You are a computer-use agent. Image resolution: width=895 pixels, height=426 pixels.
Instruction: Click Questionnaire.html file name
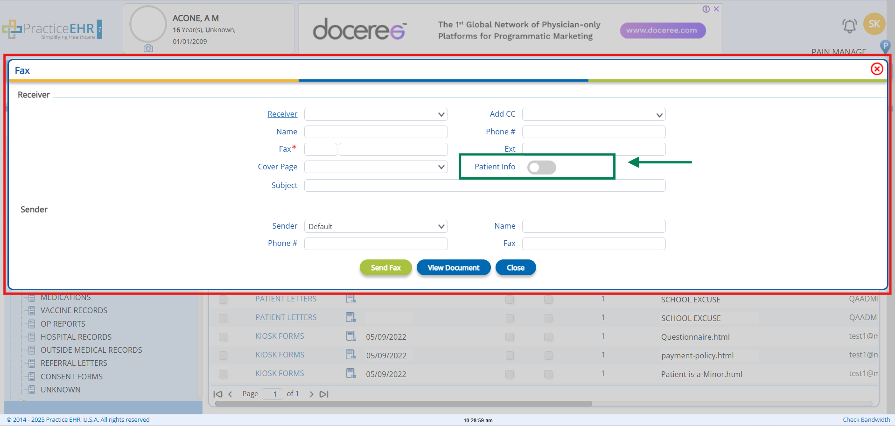[x=695, y=337]
